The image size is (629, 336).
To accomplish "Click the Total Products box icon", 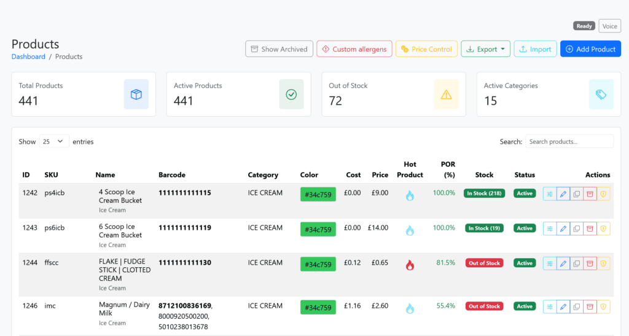I will (x=136, y=94).
